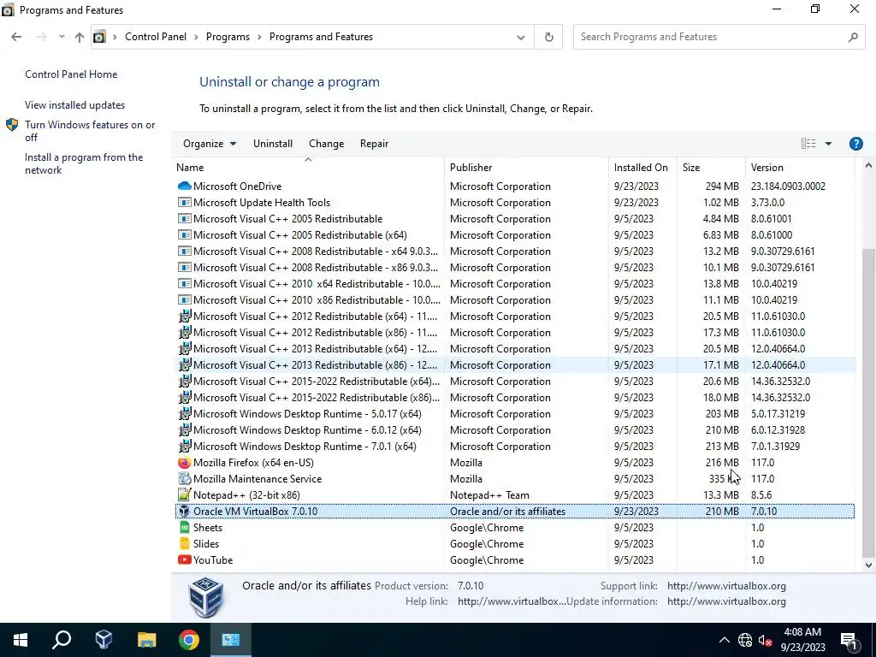The height and width of the screenshot is (657, 876).
Task: Click version 23.184.0903.0002 cell
Action: click(788, 186)
